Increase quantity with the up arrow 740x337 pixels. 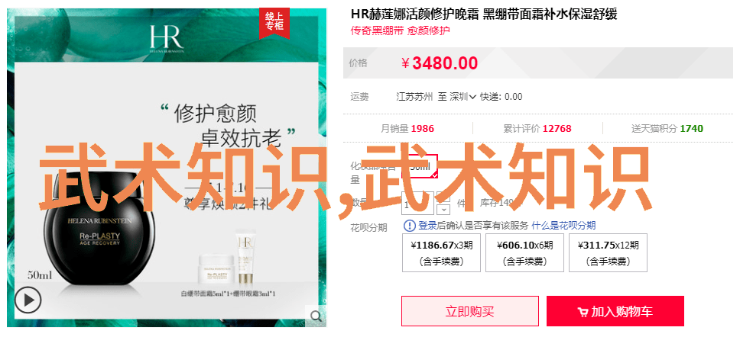(443, 197)
